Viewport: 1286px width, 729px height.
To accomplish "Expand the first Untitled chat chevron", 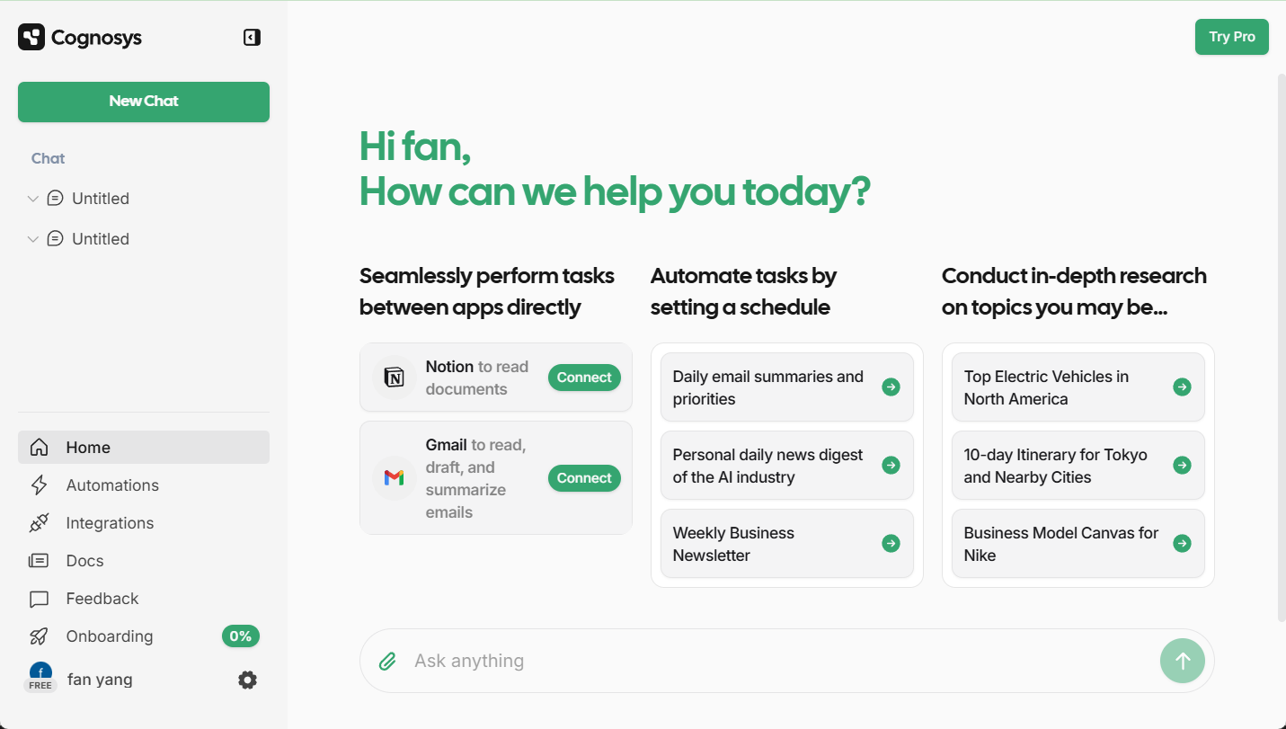I will pyautogui.click(x=33, y=199).
